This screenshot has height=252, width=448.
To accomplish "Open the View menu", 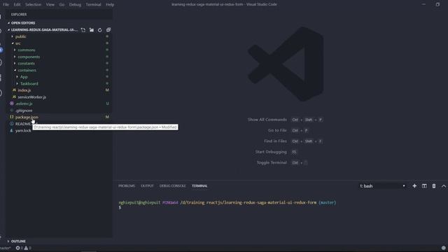I will 50,5.
